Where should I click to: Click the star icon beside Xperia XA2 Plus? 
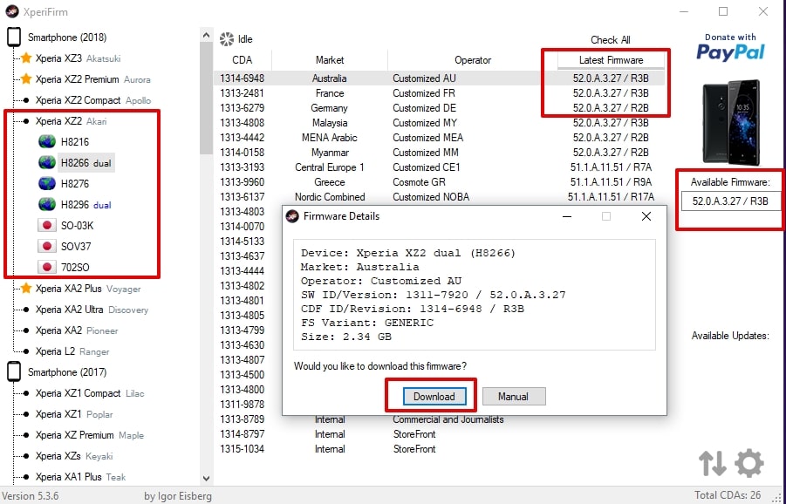pos(26,289)
